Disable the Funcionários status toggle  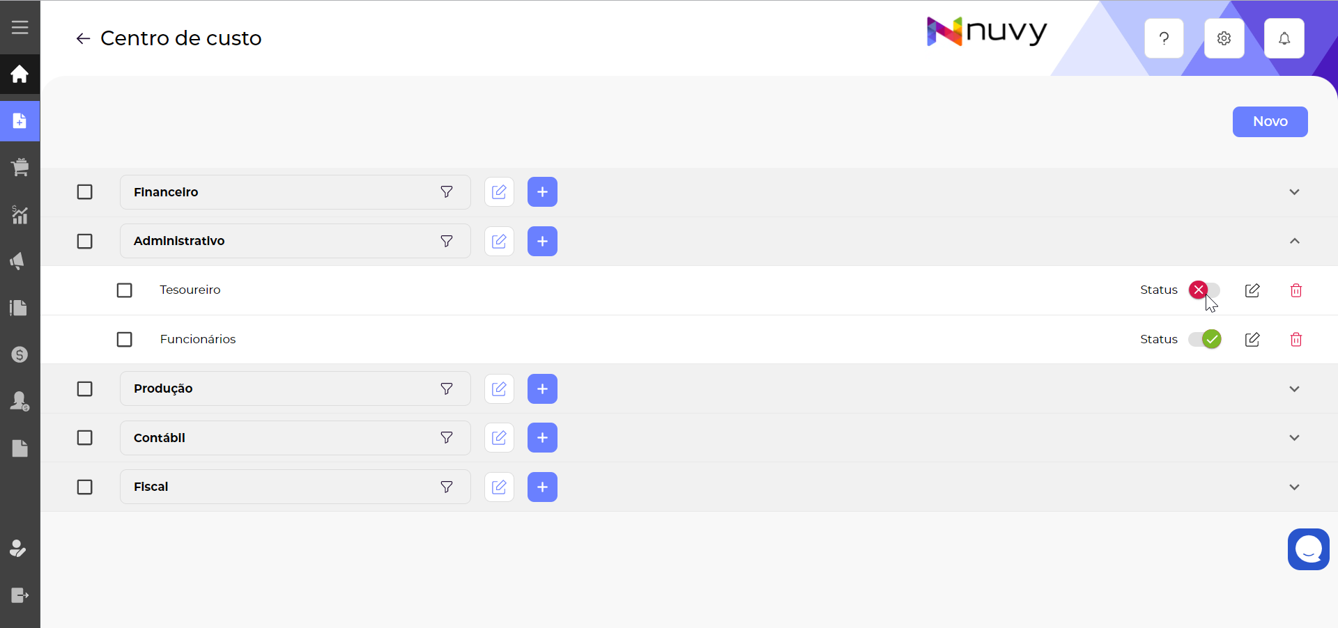pos(1204,339)
